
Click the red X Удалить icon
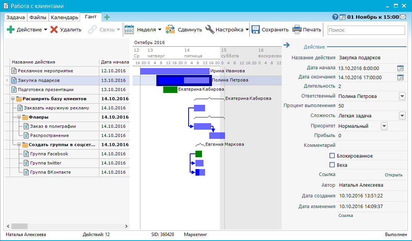(54, 29)
